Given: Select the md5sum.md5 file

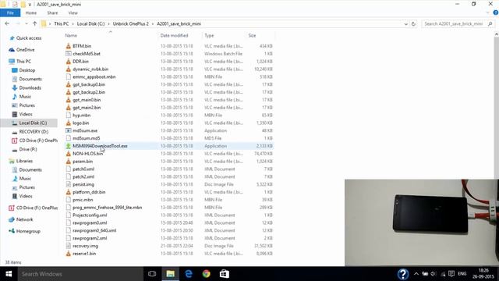Looking at the screenshot, I should (87, 138).
